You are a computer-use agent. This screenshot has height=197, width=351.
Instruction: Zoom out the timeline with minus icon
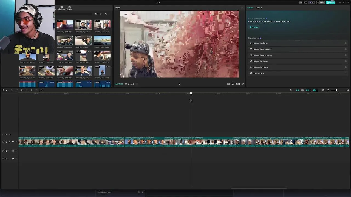[x=328, y=90]
